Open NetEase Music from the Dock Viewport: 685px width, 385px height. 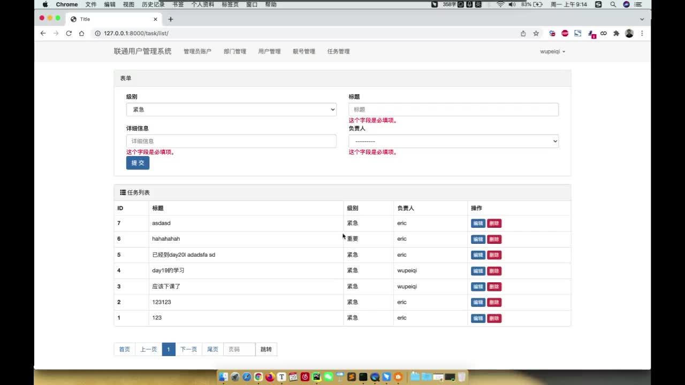coord(305,377)
